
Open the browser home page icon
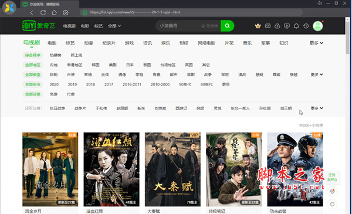(x=54, y=12)
